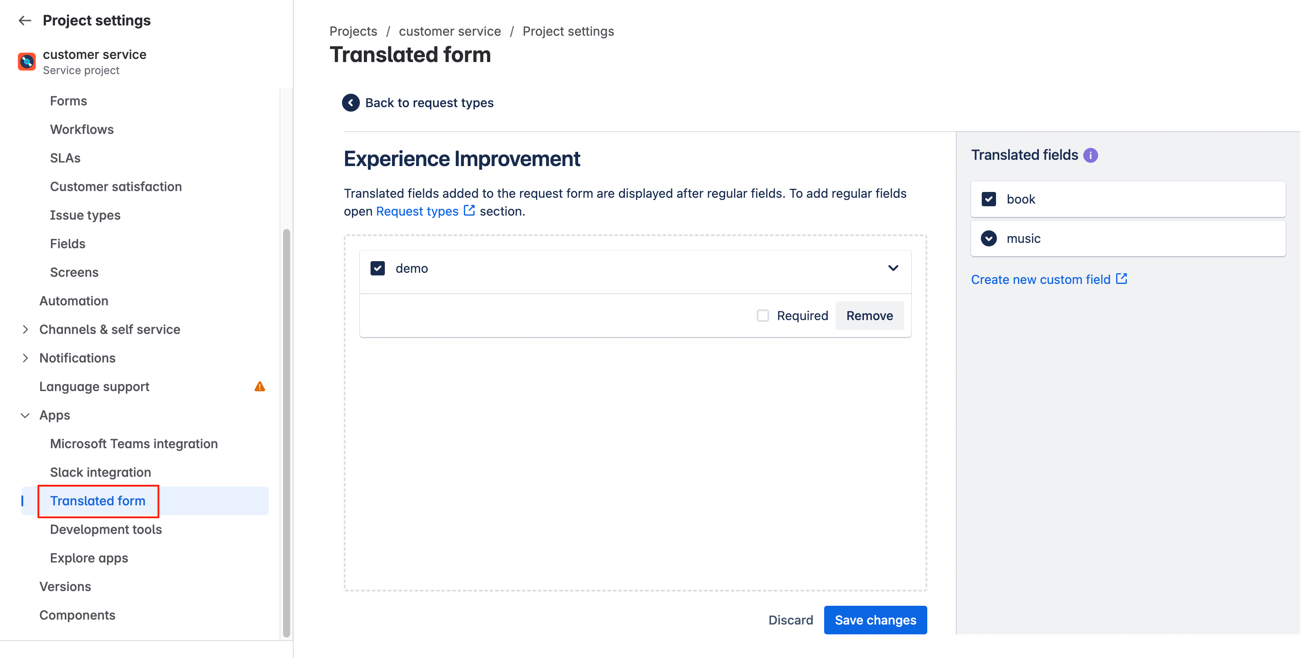Select Development tools in sidebar

pyautogui.click(x=106, y=529)
